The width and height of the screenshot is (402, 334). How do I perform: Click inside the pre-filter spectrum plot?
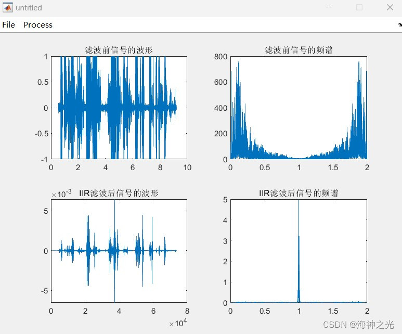point(299,108)
